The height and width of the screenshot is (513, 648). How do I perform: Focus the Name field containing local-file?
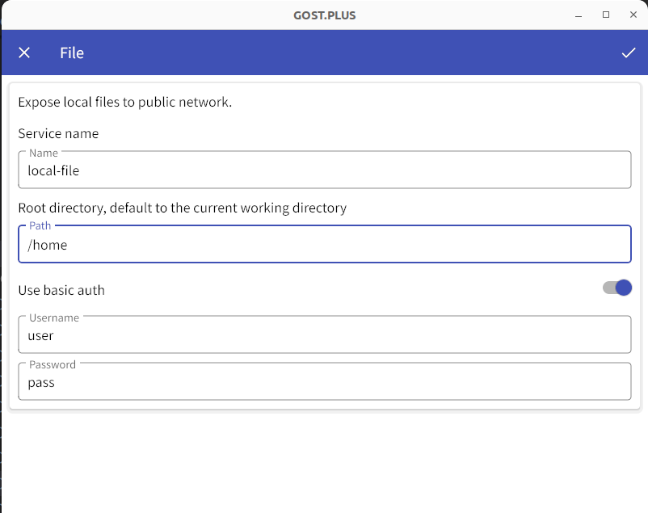click(325, 170)
